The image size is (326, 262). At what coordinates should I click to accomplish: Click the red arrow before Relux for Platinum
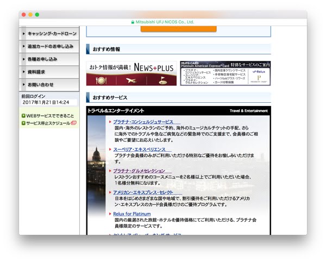pyautogui.click(x=110, y=214)
